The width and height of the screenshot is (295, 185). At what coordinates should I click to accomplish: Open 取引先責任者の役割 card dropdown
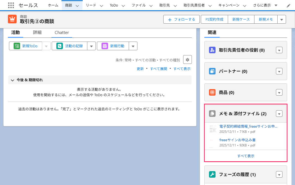click(279, 50)
